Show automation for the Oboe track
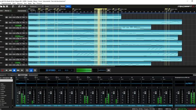 (18, 65)
